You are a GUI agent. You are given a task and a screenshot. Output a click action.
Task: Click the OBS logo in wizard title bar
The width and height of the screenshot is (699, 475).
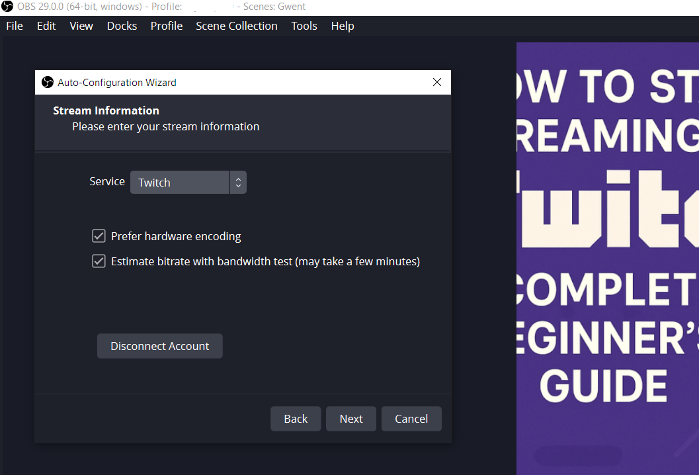pyautogui.click(x=47, y=82)
